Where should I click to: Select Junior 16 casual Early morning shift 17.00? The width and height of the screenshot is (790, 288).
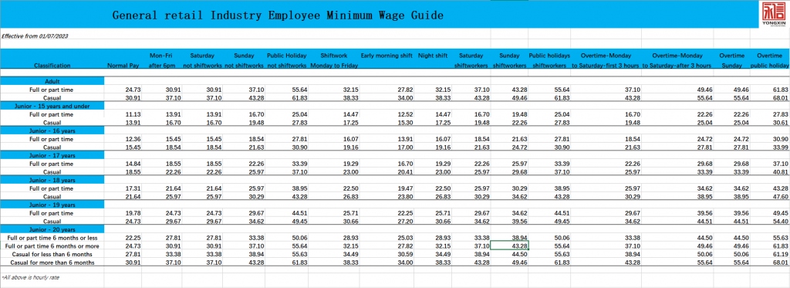pyautogui.click(x=406, y=147)
